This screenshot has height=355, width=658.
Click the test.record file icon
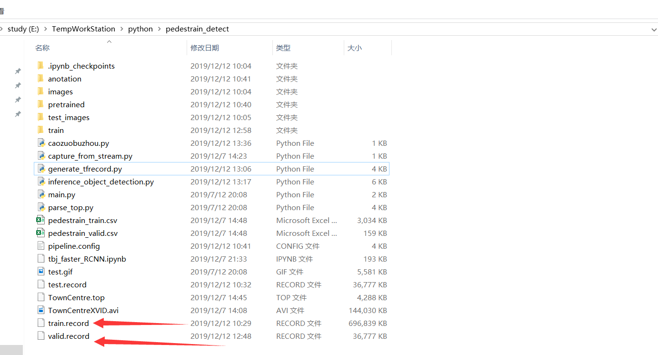40,284
